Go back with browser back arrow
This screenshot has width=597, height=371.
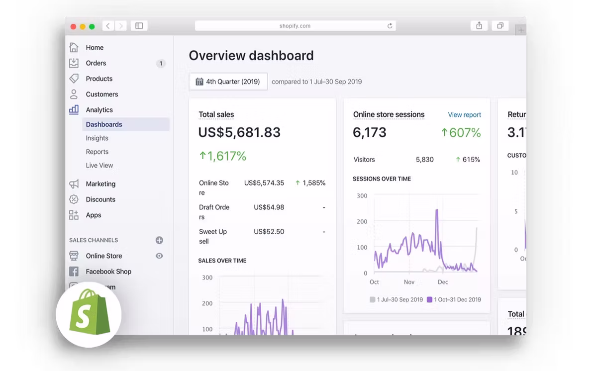[x=108, y=26]
